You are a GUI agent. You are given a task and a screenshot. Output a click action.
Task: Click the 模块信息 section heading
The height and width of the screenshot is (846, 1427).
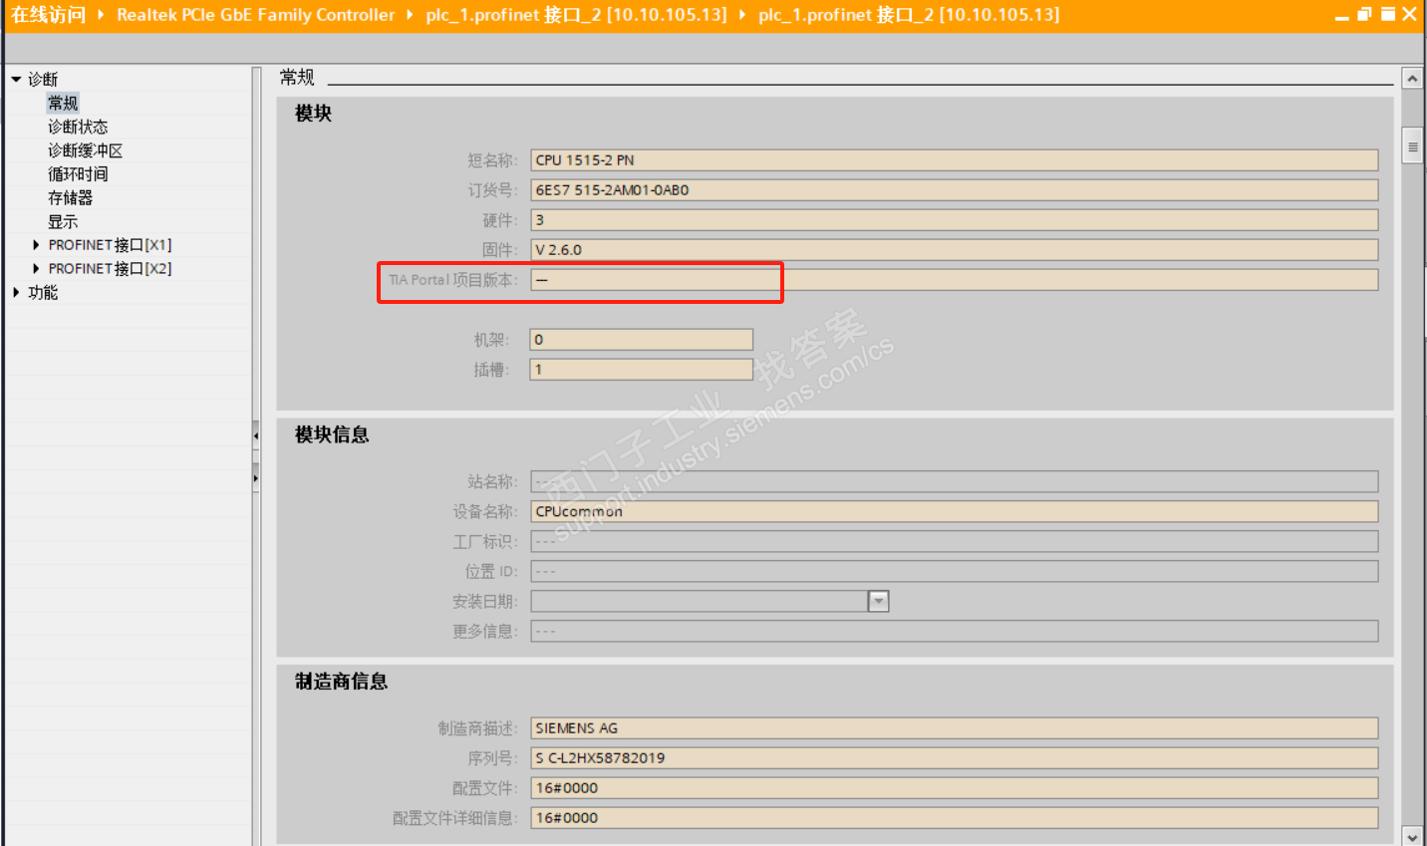pos(332,434)
